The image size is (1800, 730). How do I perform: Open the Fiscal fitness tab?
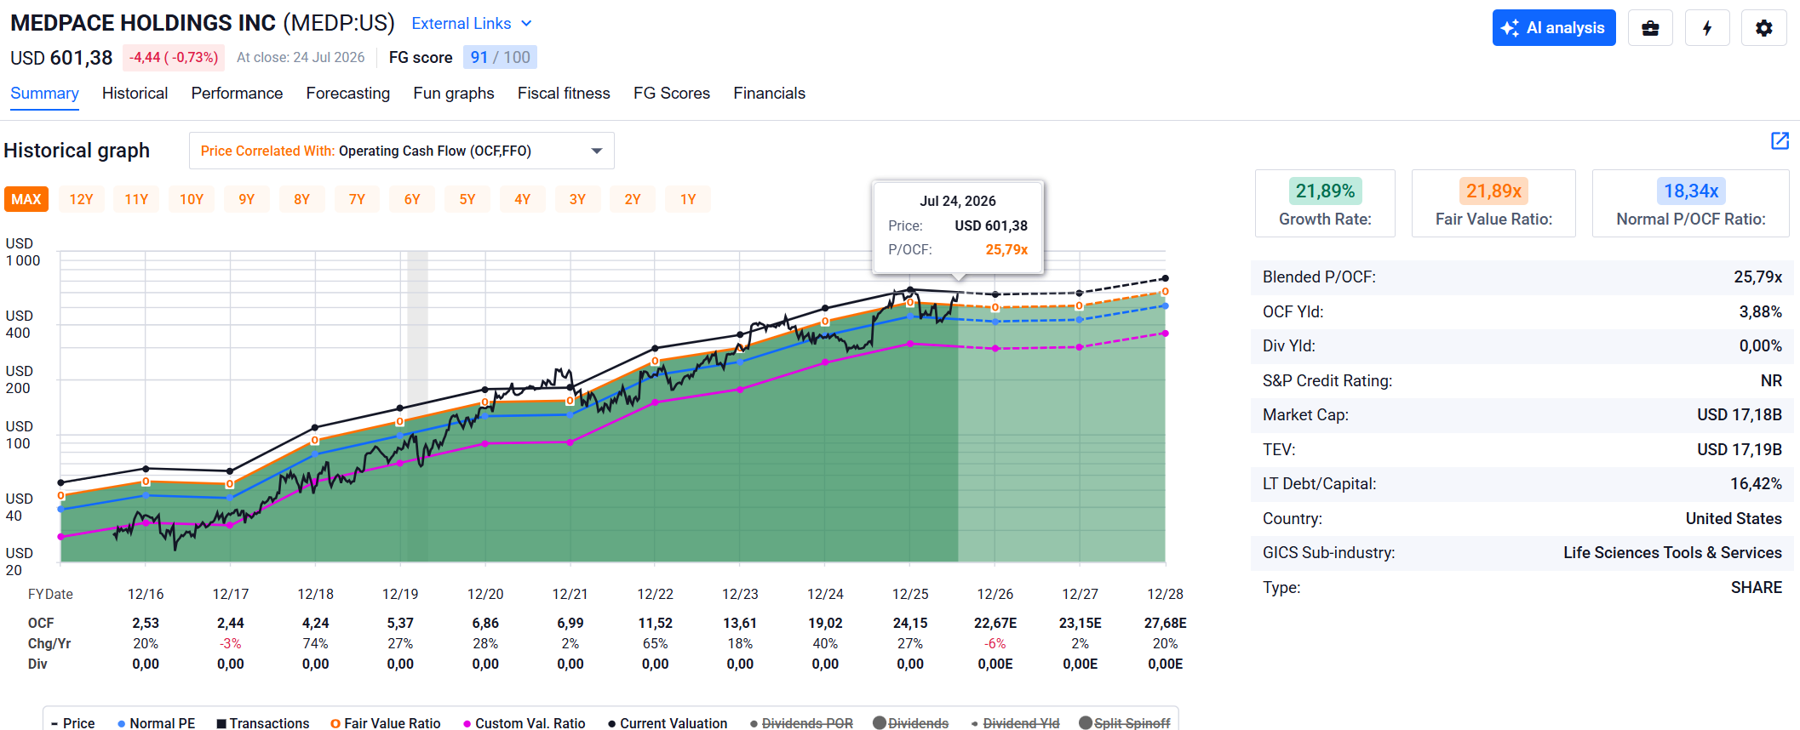pyautogui.click(x=564, y=94)
